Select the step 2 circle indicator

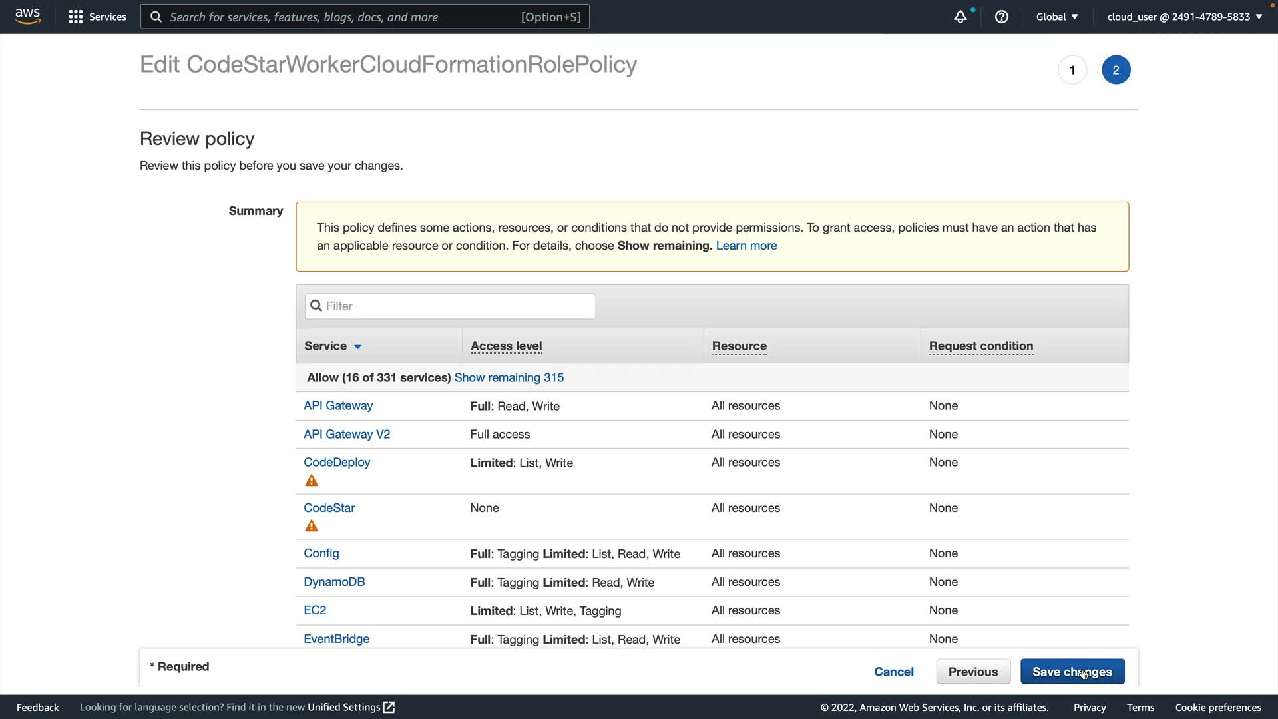pyautogui.click(x=1116, y=70)
